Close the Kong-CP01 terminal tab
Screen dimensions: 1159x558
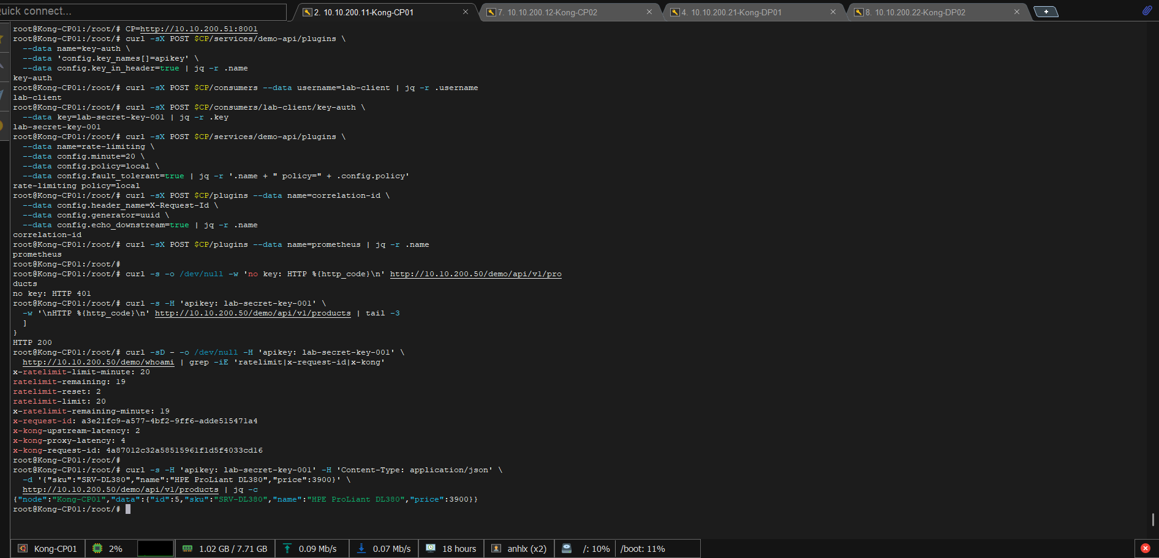466,12
